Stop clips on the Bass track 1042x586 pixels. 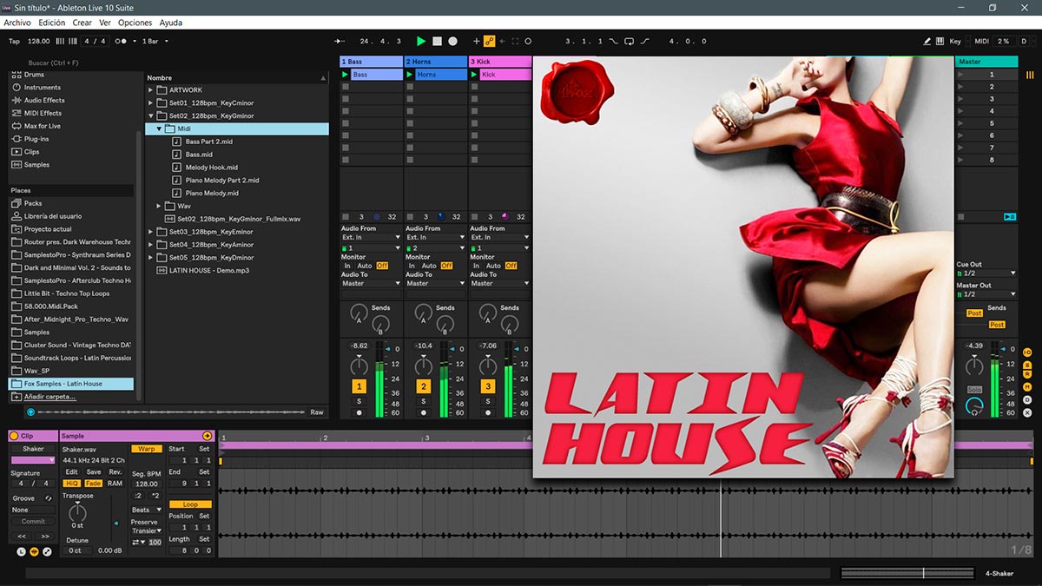pos(346,217)
